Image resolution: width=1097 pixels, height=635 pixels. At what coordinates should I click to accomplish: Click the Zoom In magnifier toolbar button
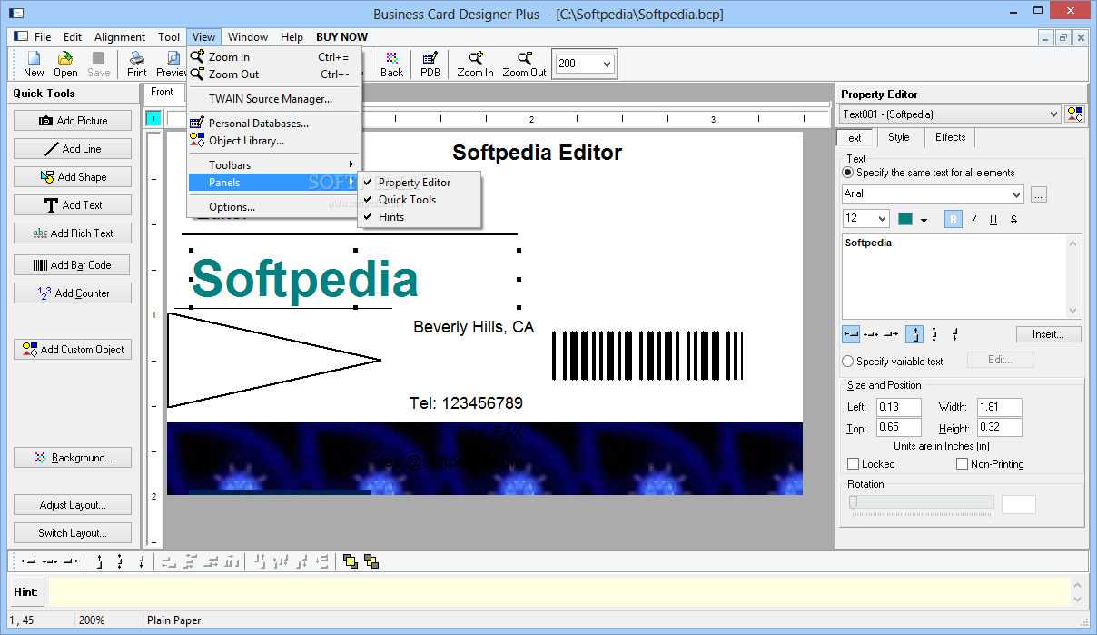[475, 64]
